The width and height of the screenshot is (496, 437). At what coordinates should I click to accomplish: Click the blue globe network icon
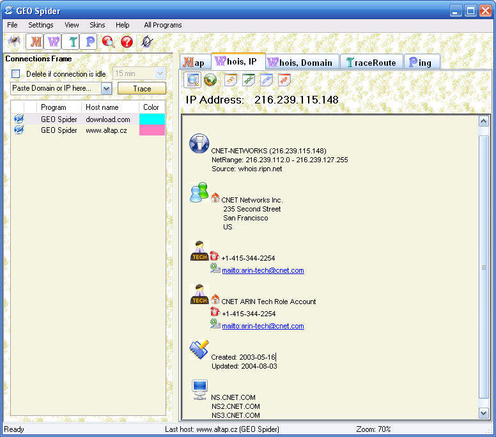(199, 143)
